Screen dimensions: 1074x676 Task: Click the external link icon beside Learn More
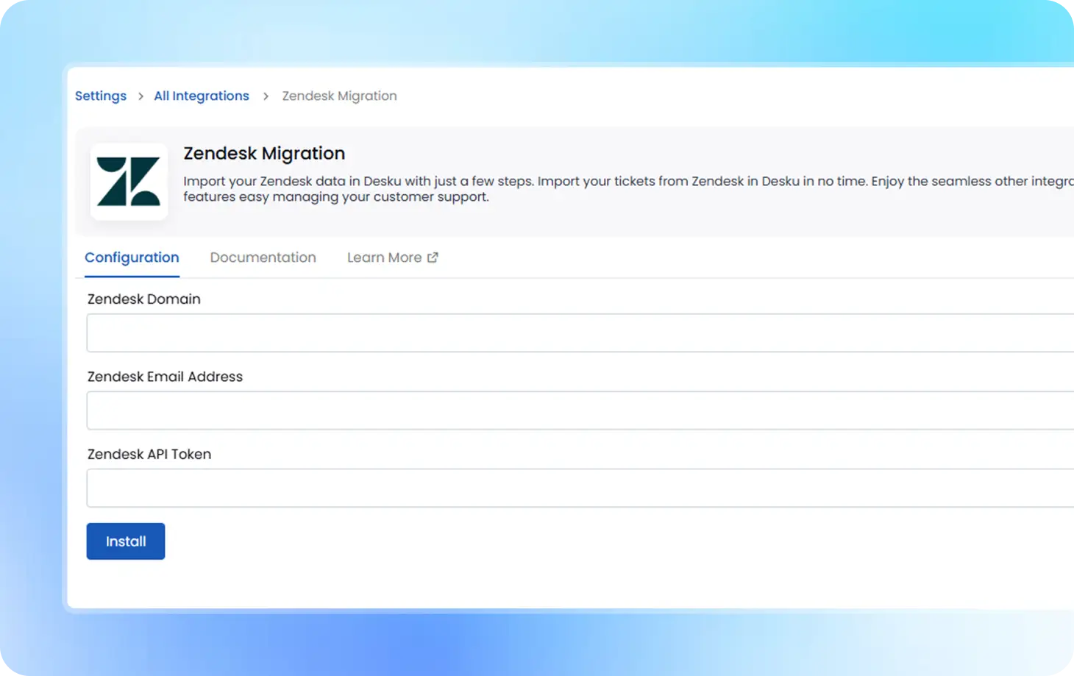click(x=433, y=257)
